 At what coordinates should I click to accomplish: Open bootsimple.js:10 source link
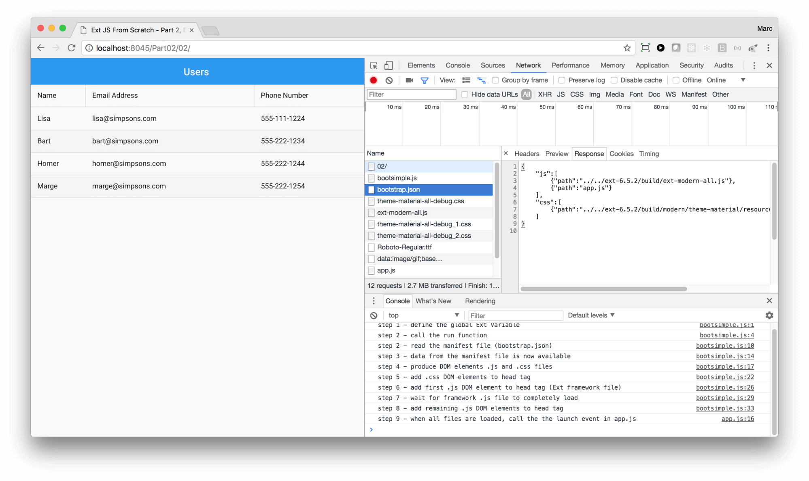coord(725,345)
